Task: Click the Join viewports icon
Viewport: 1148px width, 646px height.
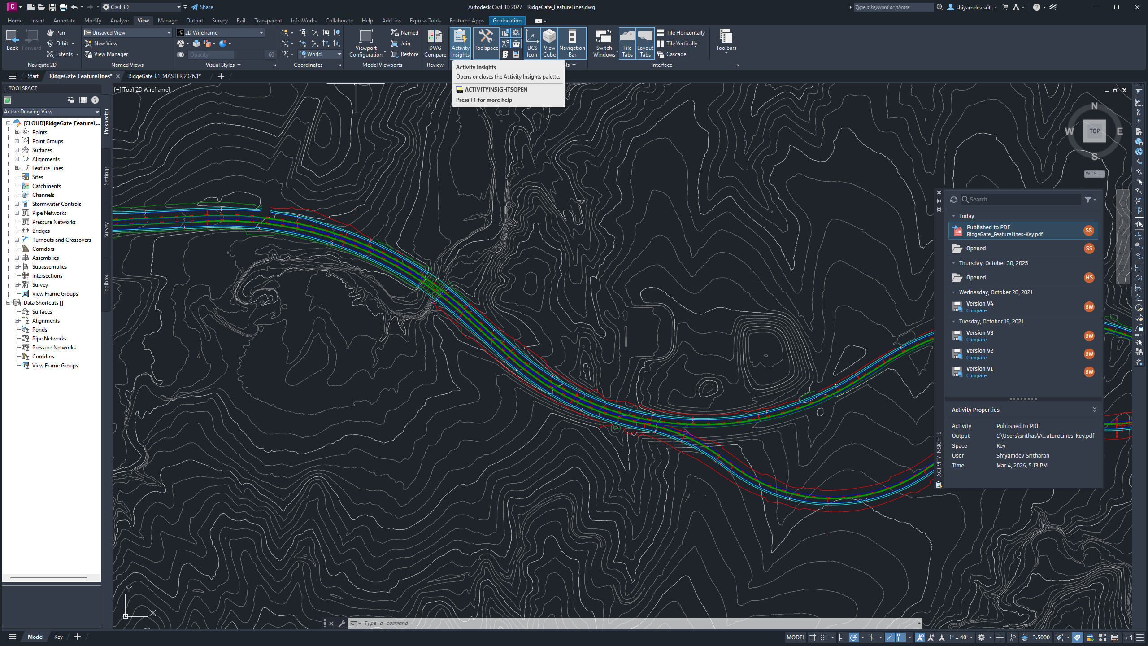Action: tap(401, 44)
